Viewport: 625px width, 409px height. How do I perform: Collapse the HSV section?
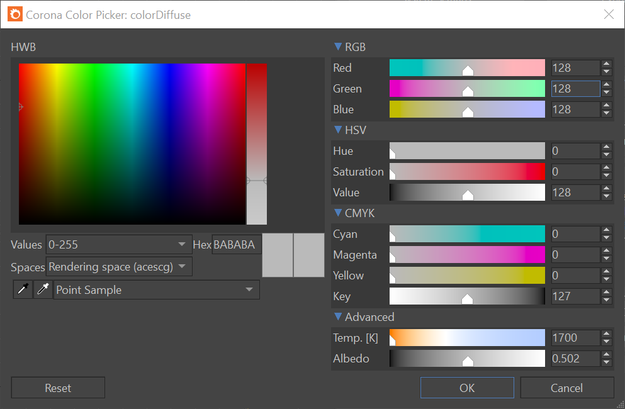point(338,130)
